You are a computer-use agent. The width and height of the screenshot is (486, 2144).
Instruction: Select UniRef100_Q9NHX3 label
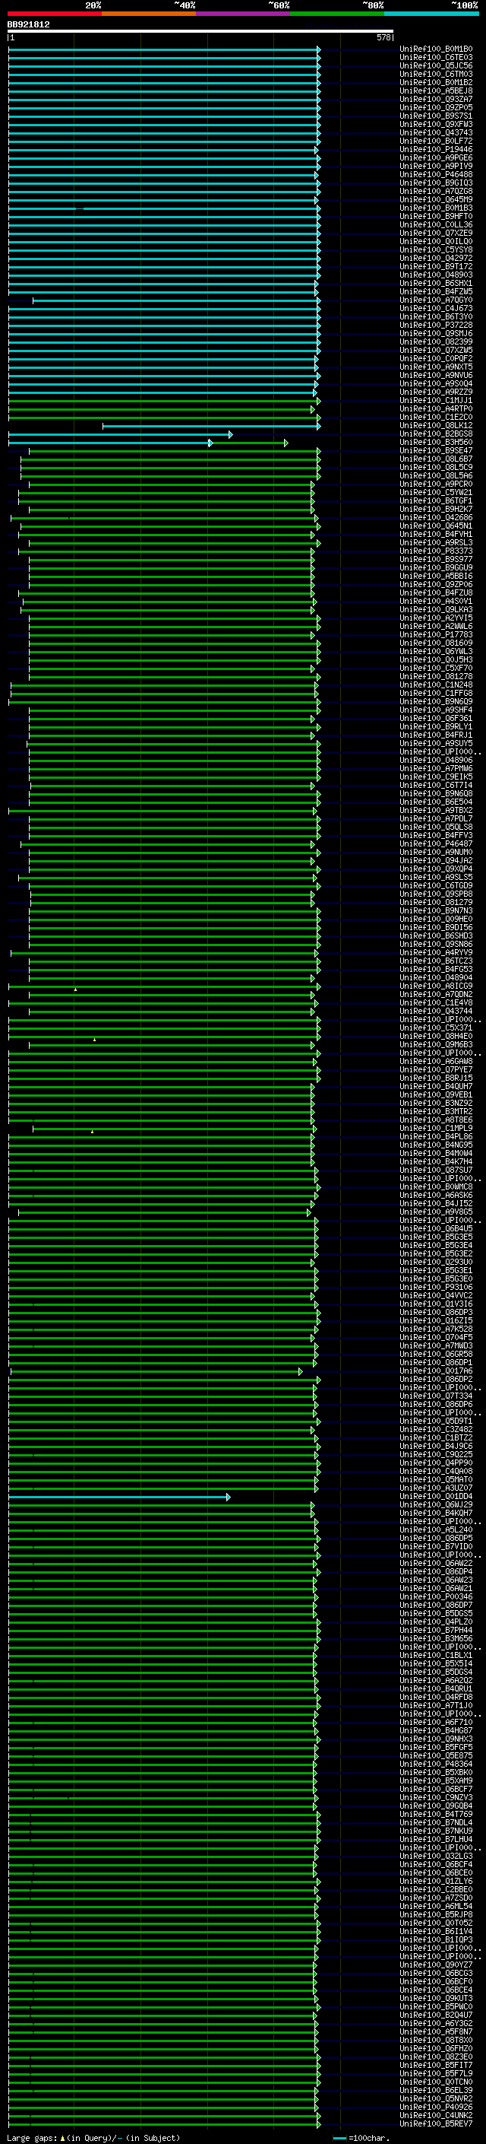(x=436, y=1739)
